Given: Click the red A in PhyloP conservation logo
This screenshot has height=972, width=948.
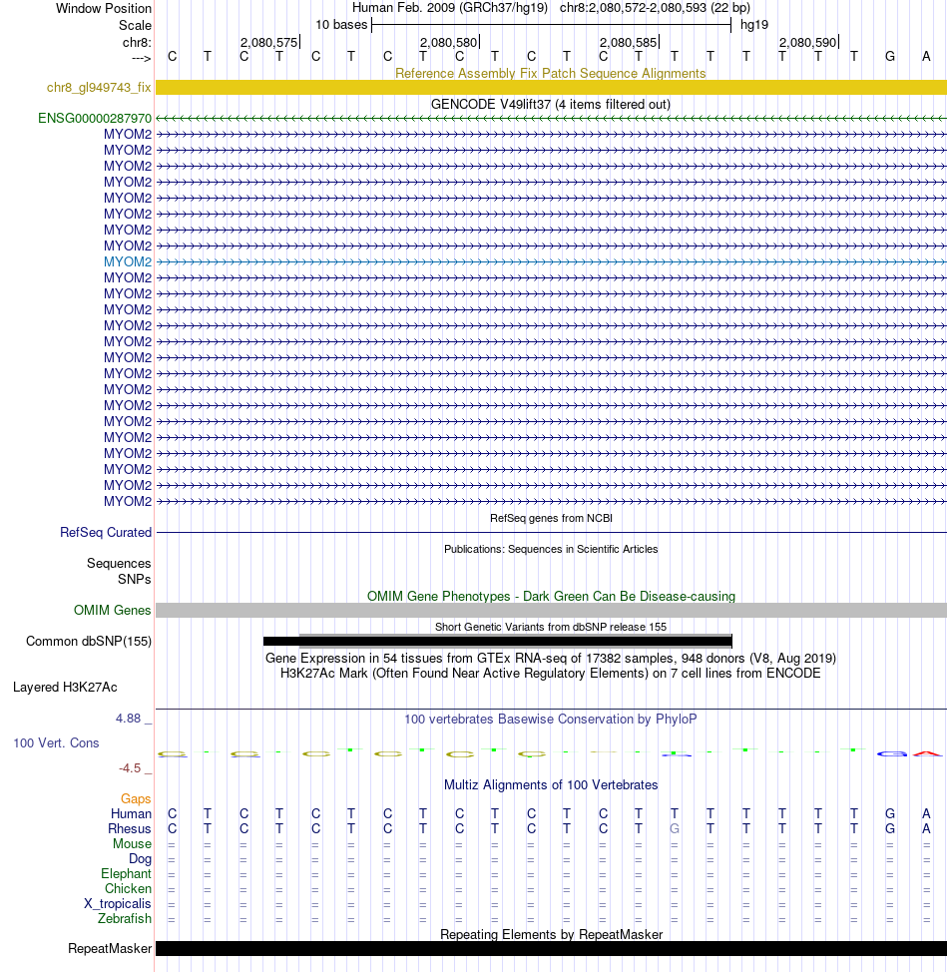Looking at the screenshot, I should pos(927,753).
